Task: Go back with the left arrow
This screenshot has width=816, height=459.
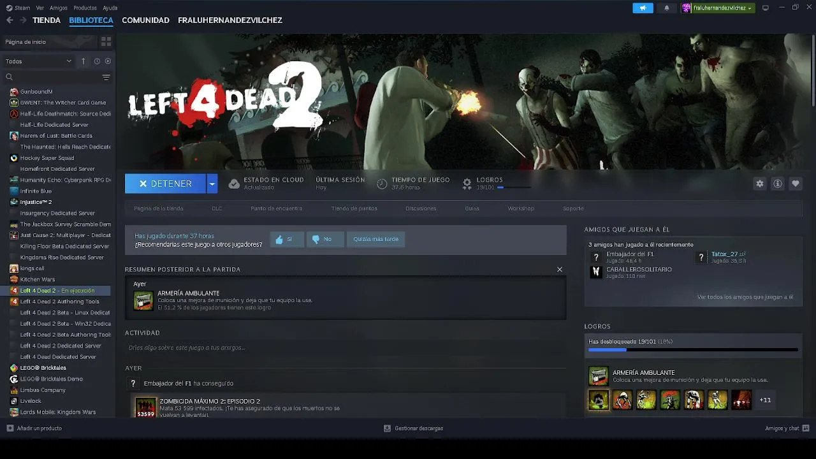Action: (x=10, y=20)
